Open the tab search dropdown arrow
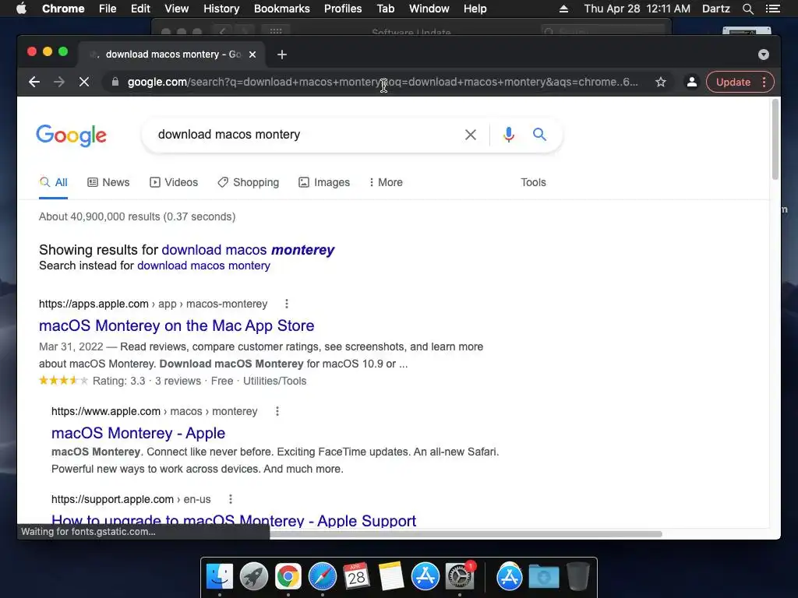 pyautogui.click(x=764, y=55)
